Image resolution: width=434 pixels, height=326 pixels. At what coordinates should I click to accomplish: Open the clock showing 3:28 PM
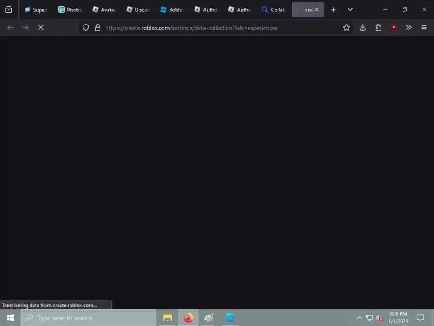tap(398, 318)
